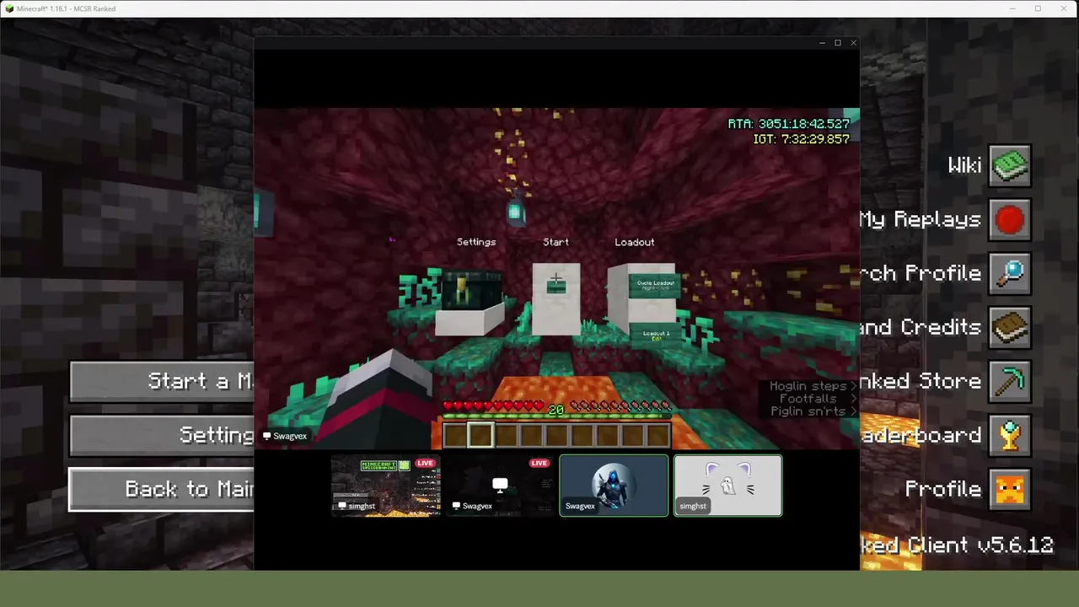Click the Start label above the button block
Image resolution: width=1079 pixels, height=607 pixels.
point(556,242)
